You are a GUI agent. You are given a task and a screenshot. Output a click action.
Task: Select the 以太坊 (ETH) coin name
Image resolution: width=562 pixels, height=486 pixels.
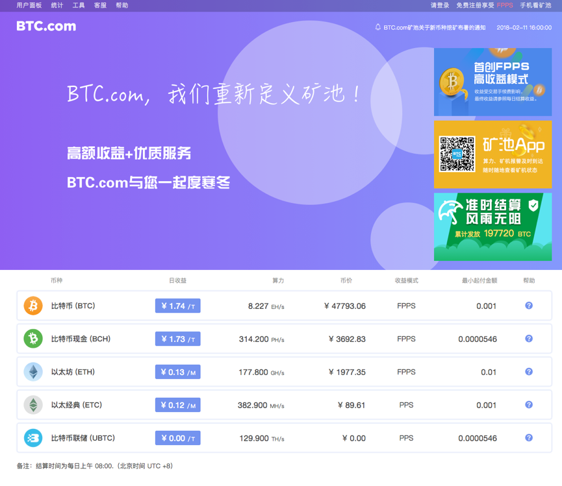[73, 372]
